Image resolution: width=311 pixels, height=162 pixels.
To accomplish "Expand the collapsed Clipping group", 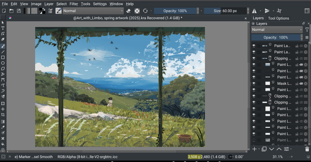I will pyautogui.click(x=270, y=98).
